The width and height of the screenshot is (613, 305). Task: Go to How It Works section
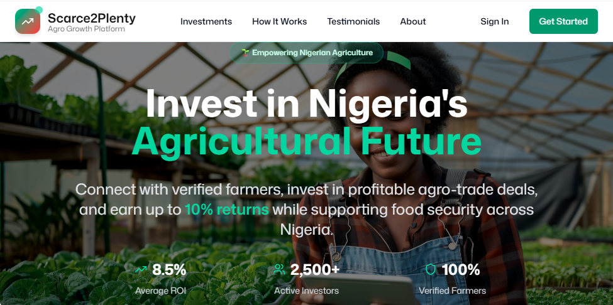pos(279,21)
